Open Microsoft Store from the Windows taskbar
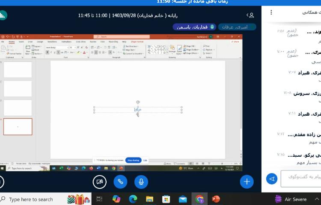321x205 pixels. (166, 199)
